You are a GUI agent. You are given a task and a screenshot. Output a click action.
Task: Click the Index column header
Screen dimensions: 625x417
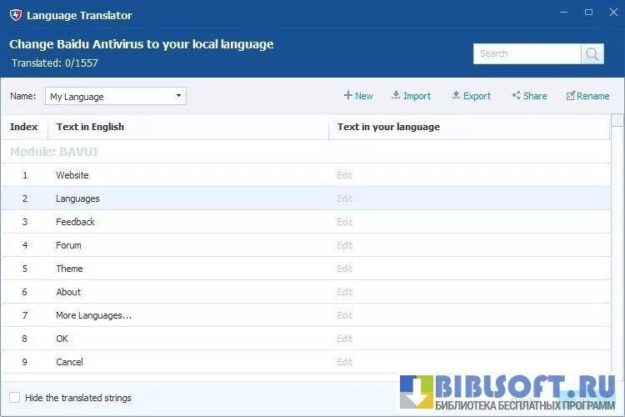tap(23, 127)
